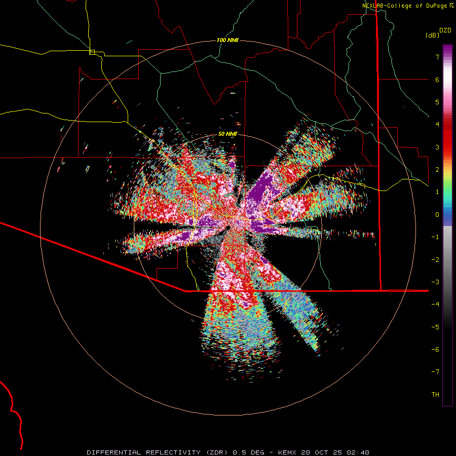Screen dimensions: 456x456
Task: Click the -2 value on the color scale
Action: click(x=435, y=260)
